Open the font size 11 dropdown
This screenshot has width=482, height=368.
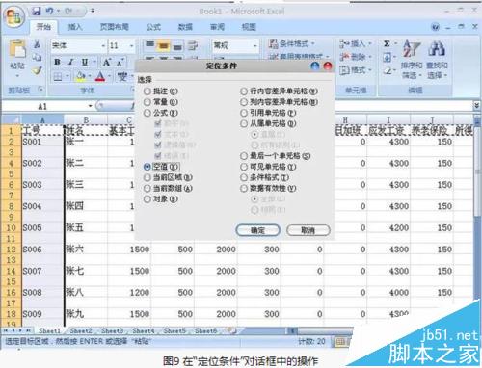[x=131, y=46]
